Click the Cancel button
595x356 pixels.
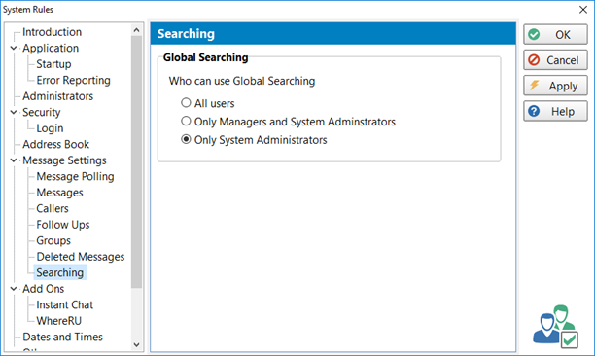pos(555,60)
